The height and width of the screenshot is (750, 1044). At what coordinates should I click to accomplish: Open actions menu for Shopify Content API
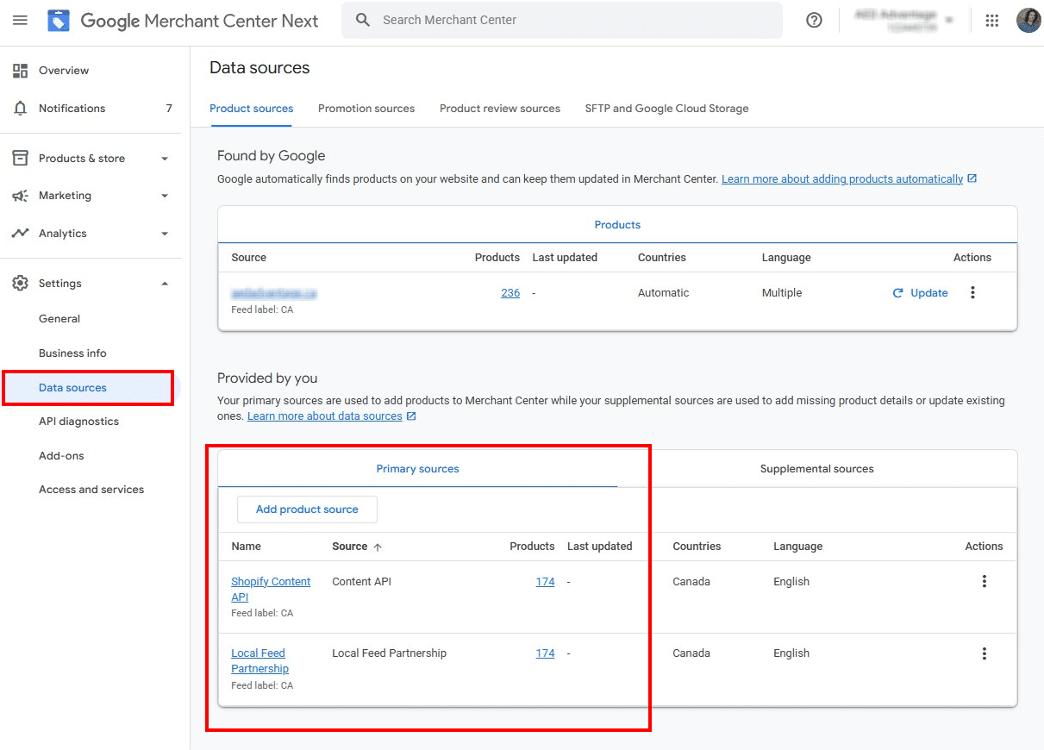(x=984, y=582)
